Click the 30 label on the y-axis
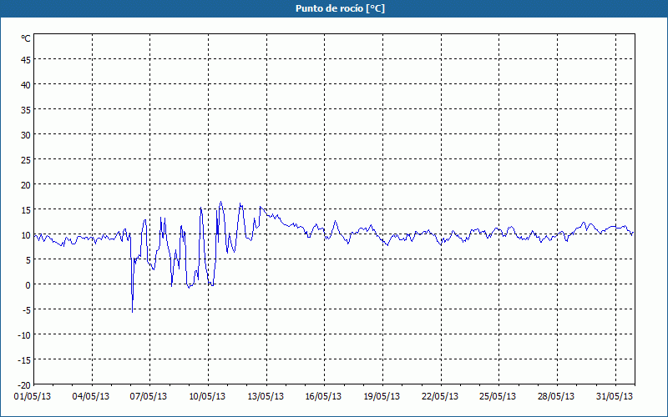668x417 pixels. click(x=26, y=134)
